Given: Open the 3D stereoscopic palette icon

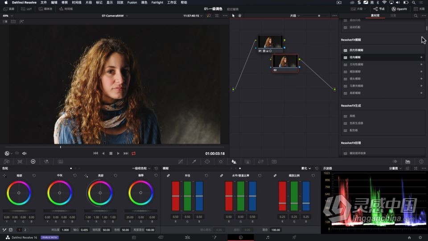Looking at the screenshot, I should pyautogui.click(x=274, y=162).
